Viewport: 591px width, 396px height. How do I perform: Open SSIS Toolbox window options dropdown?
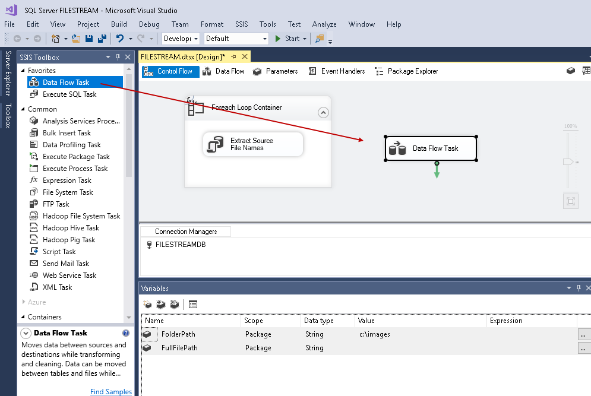pos(108,57)
